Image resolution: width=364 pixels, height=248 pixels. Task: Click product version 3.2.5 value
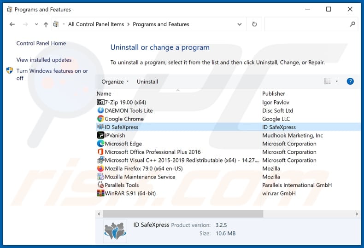221,225
